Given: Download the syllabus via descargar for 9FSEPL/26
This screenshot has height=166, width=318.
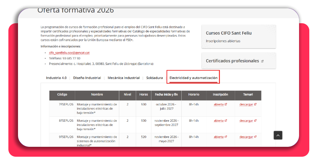Looking at the screenshot, I should (x=246, y=137).
